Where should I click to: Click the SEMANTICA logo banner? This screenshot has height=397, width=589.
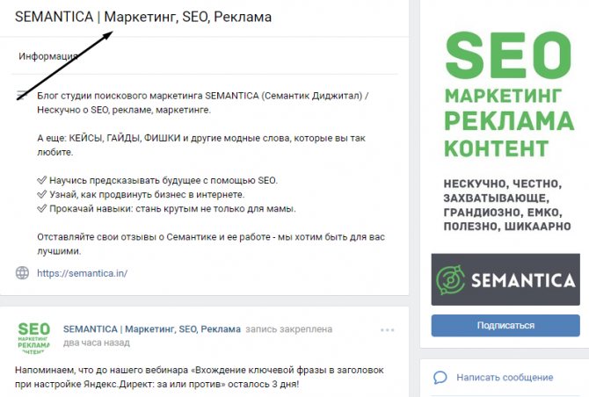tap(505, 279)
